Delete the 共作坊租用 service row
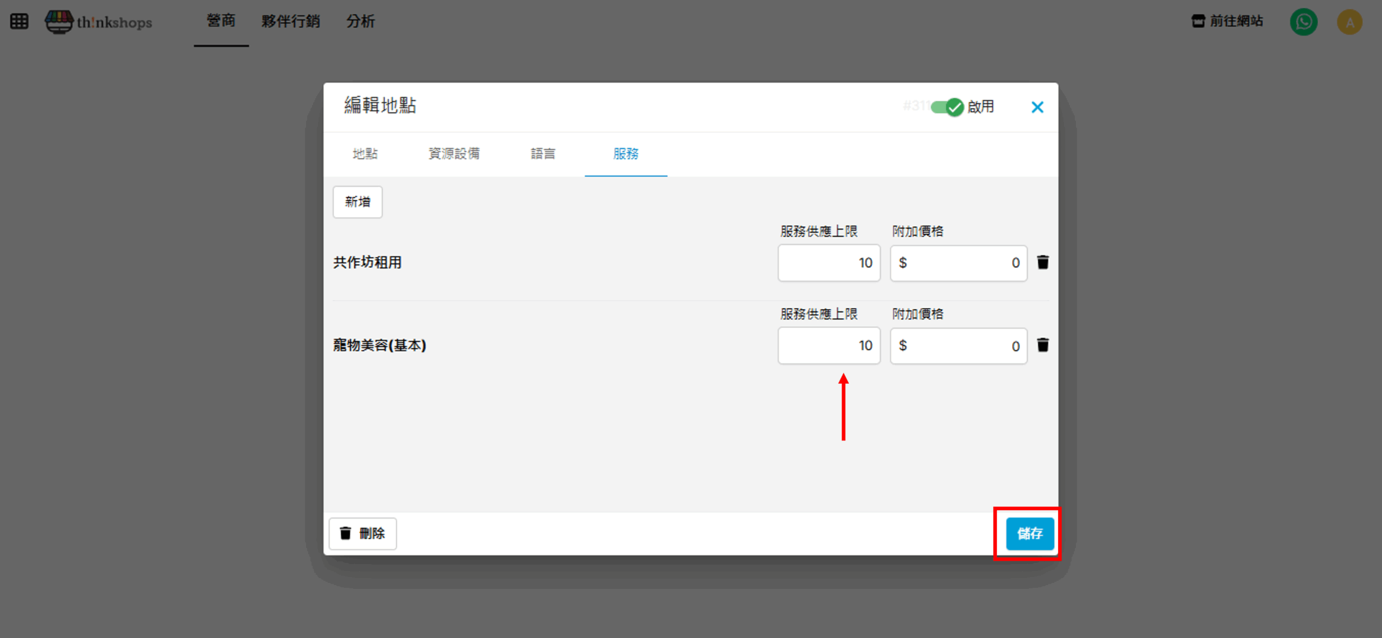Viewport: 1382px width, 638px height. point(1042,262)
